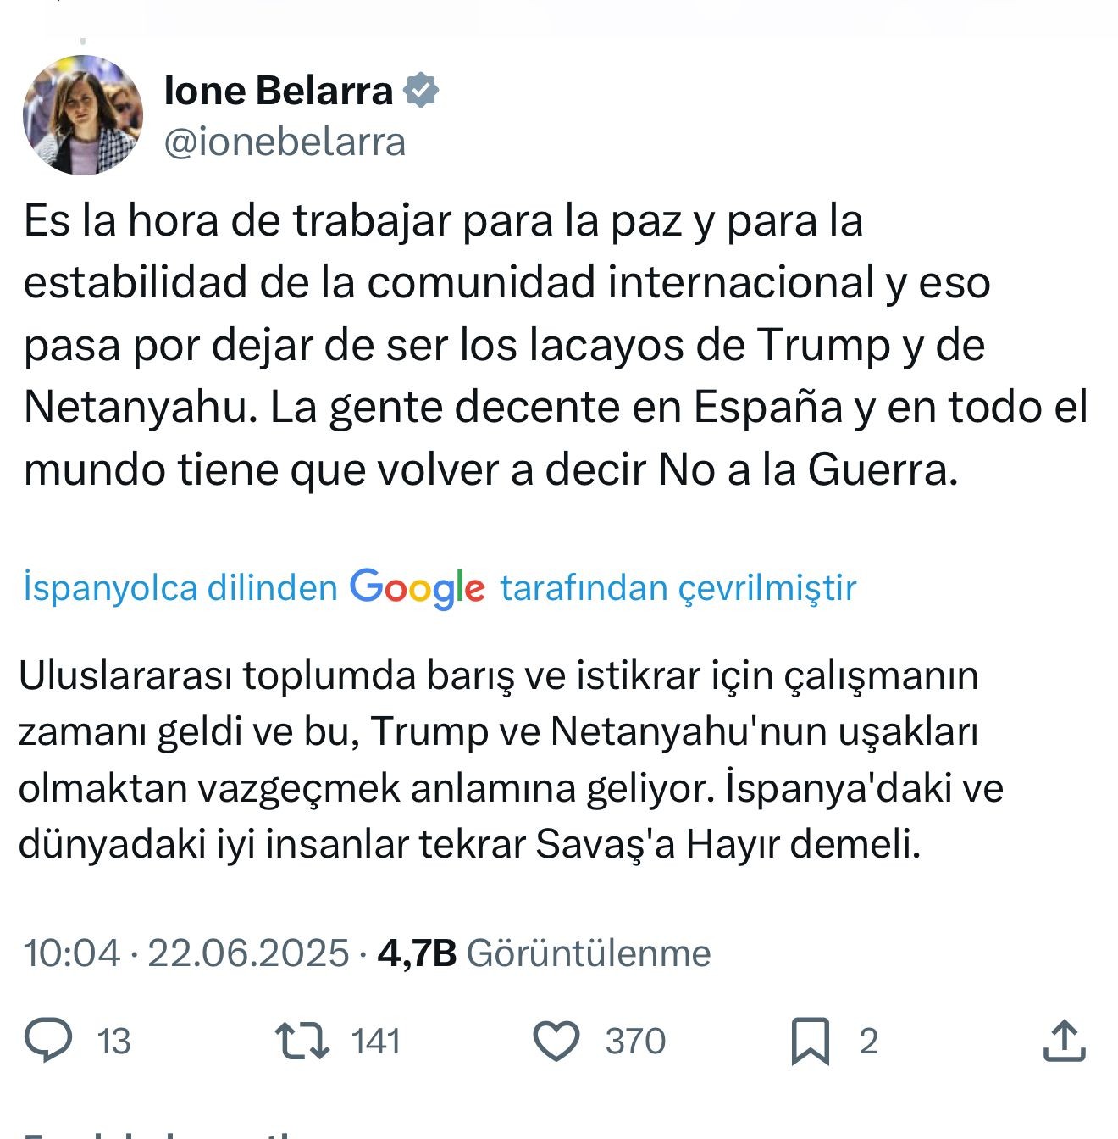Like the tweet with heart icon

point(556,1041)
